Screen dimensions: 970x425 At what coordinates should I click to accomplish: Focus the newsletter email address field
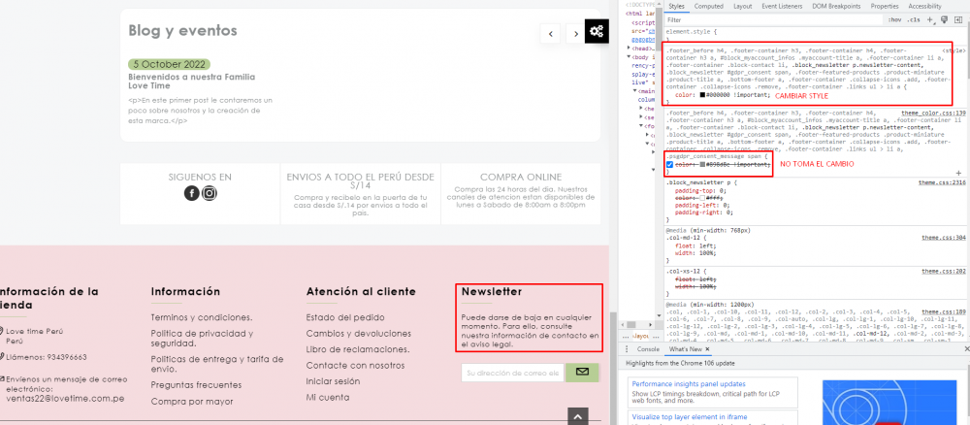513,373
